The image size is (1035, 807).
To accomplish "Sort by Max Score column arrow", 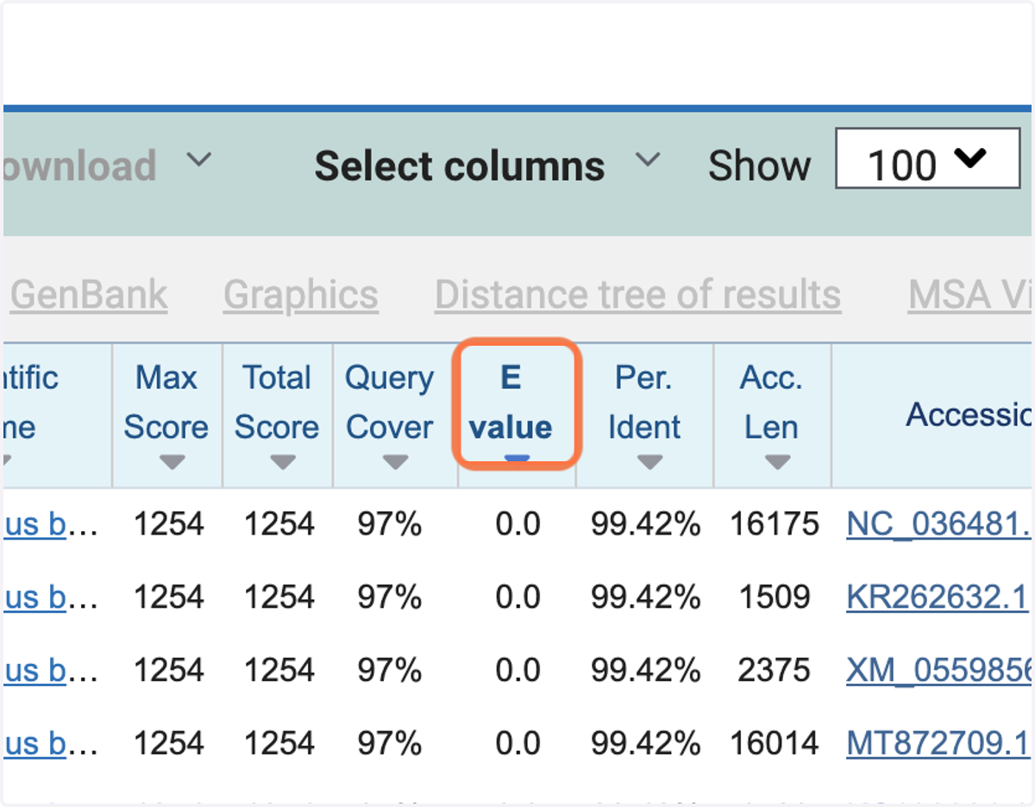I will coord(172,463).
